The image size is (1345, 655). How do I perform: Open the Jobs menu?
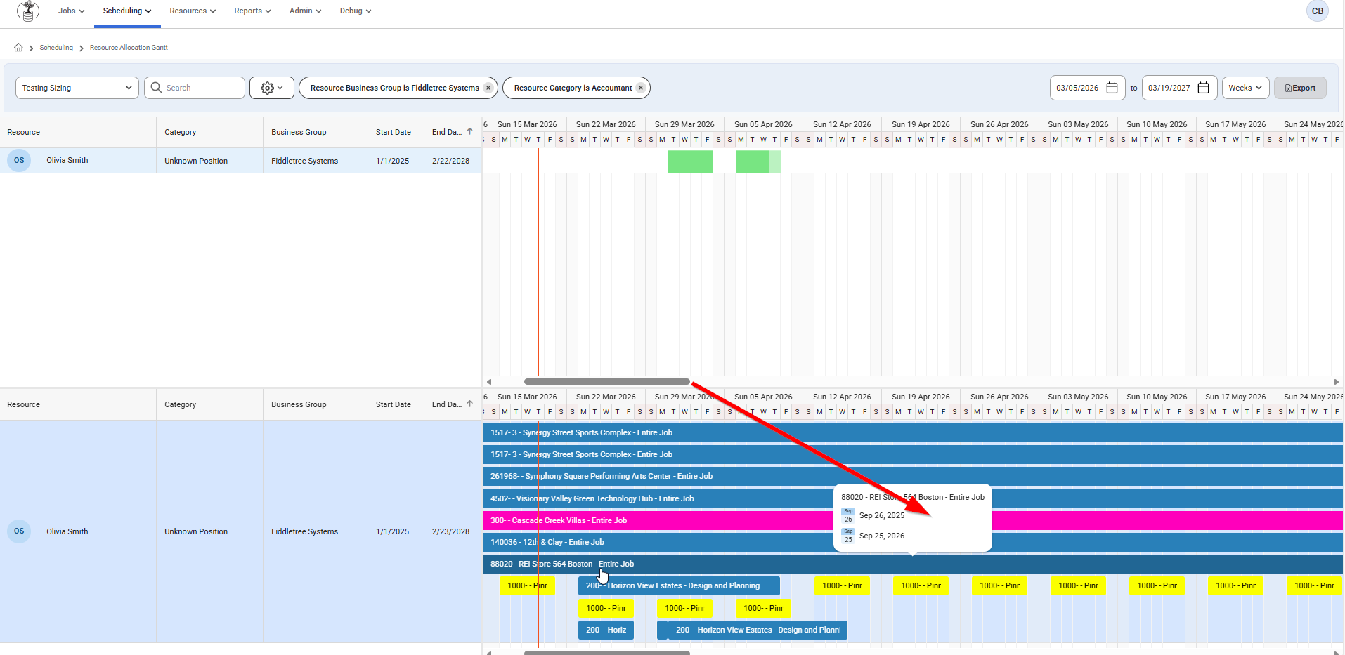71,11
